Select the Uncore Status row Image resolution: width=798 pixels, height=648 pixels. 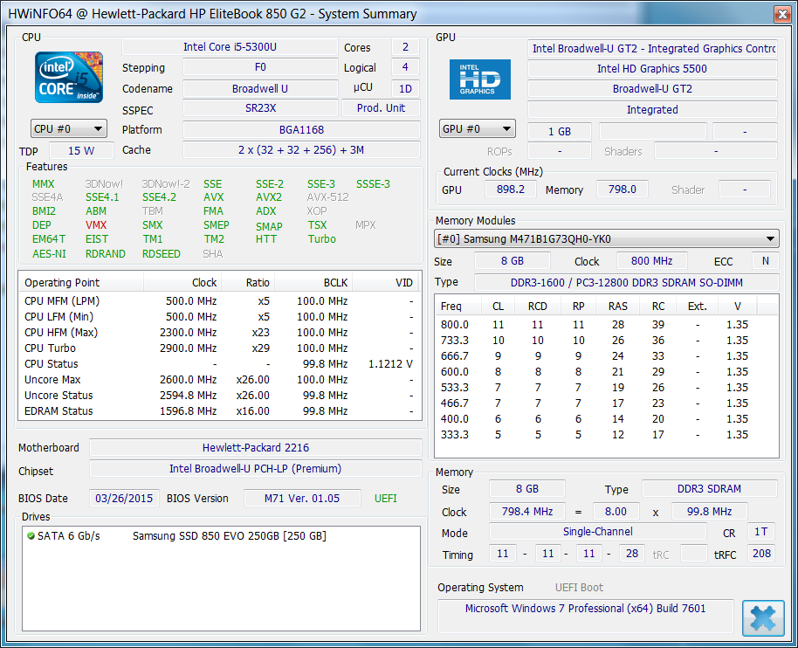[219, 396]
